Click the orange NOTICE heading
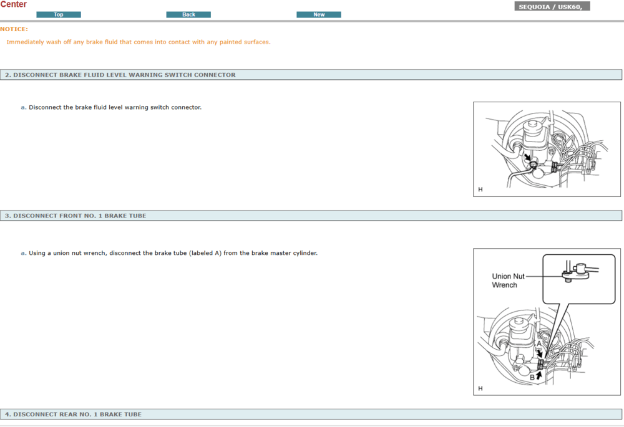This screenshot has width=624, height=427. click(14, 29)
